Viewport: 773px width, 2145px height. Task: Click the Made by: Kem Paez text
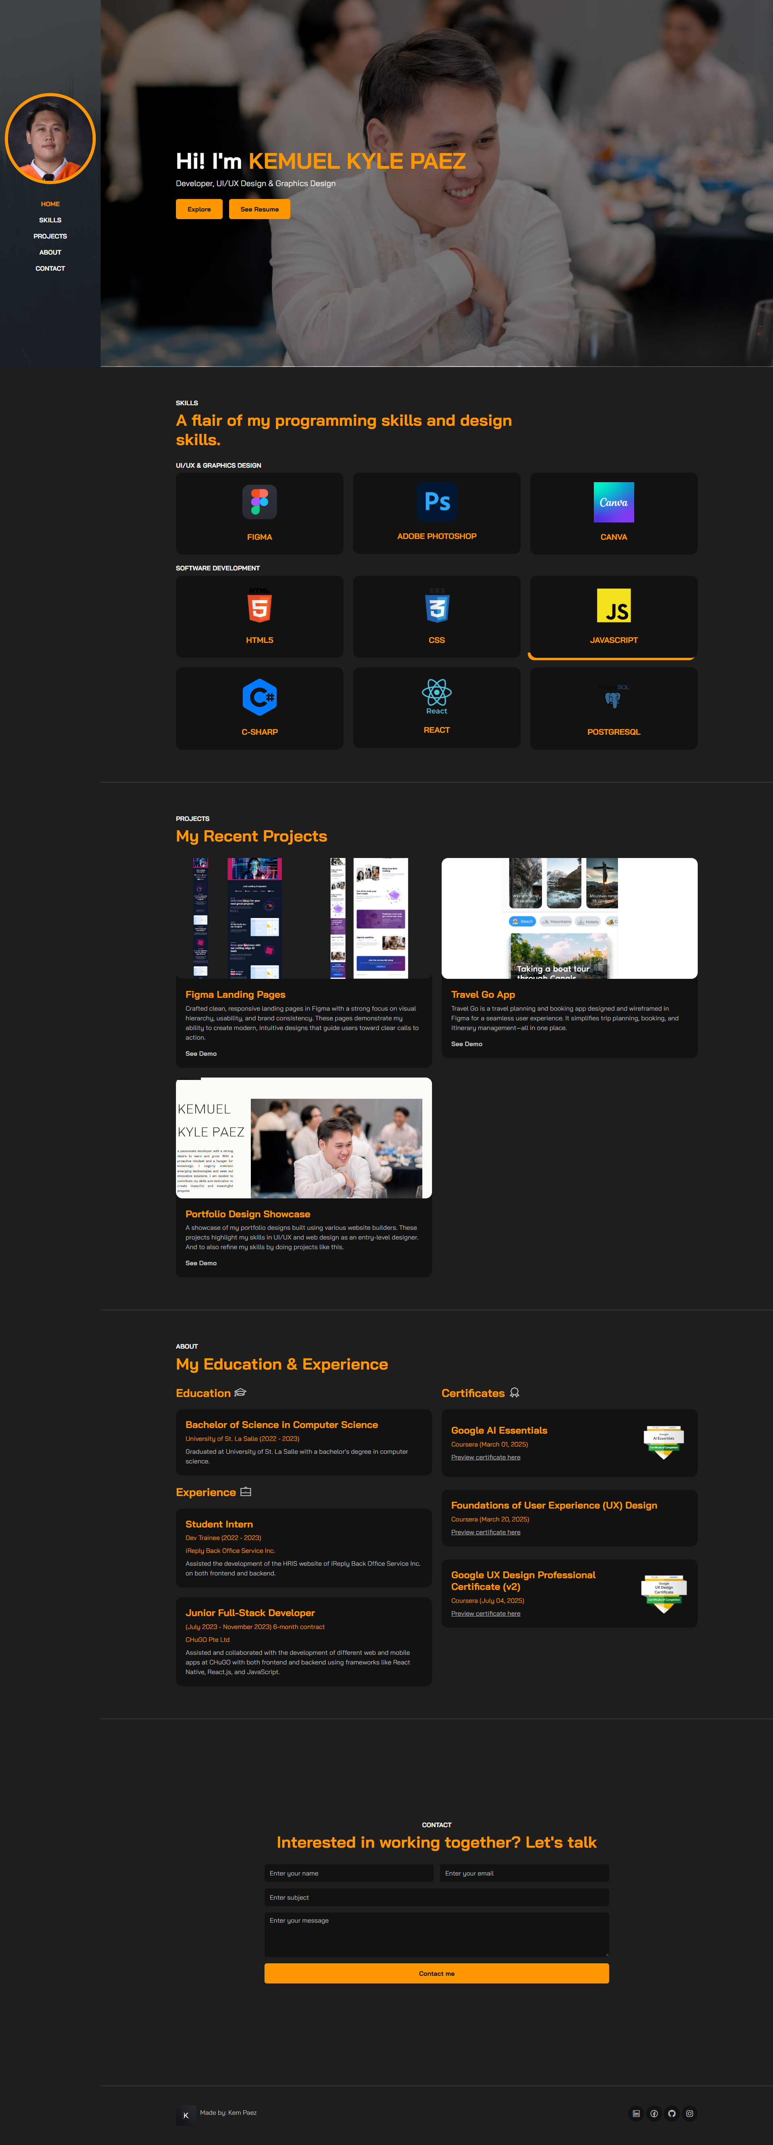[228, 2112]
